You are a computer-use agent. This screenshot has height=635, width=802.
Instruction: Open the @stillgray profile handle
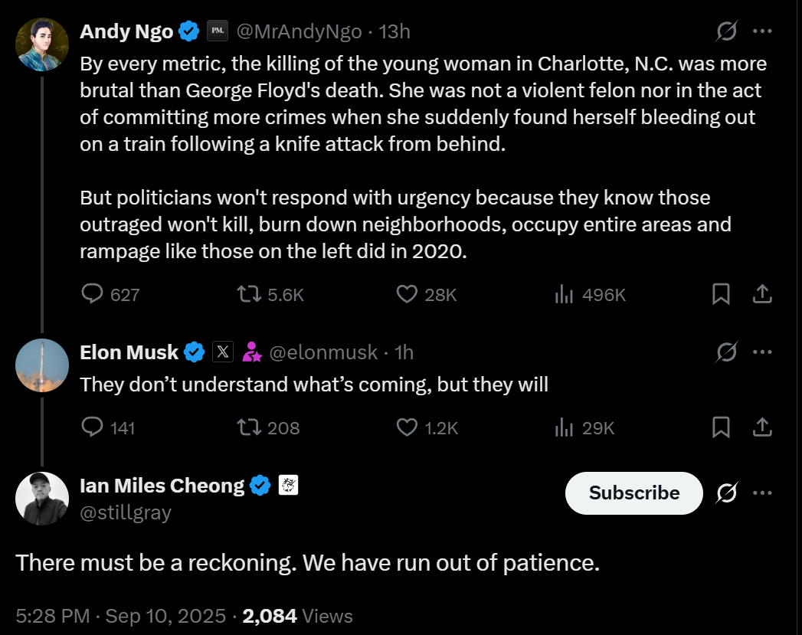pyautogui.click(x=126, y=512)
